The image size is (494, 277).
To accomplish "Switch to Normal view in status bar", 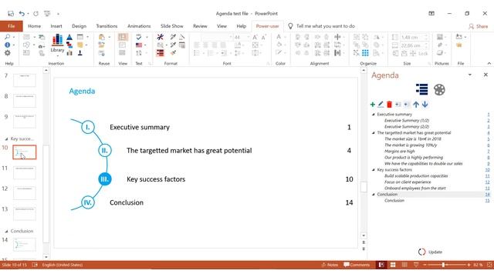I will tap(381, 265).
